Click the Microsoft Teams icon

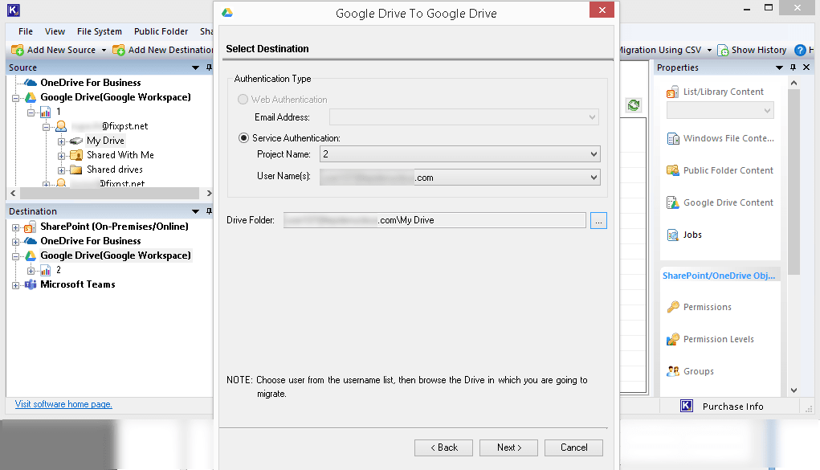click(31, 284)
